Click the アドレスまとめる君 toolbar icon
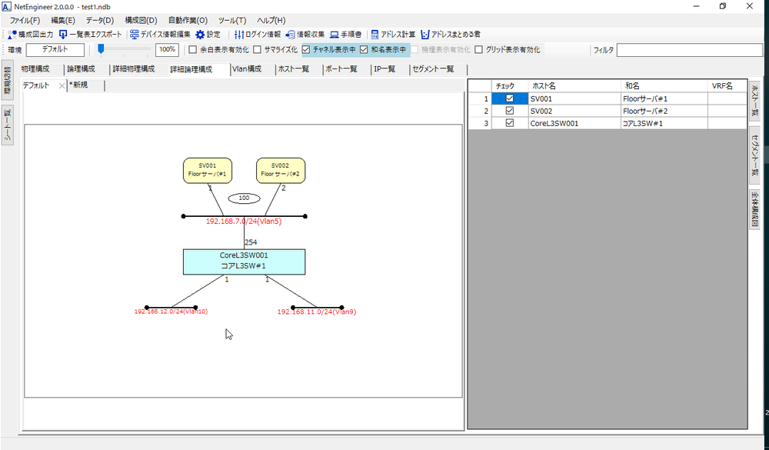 [x=425, y=35]
